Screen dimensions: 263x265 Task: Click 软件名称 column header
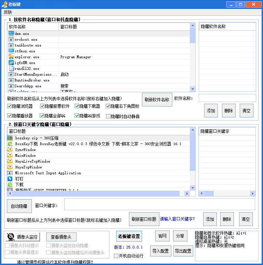[x=33, y=27]
